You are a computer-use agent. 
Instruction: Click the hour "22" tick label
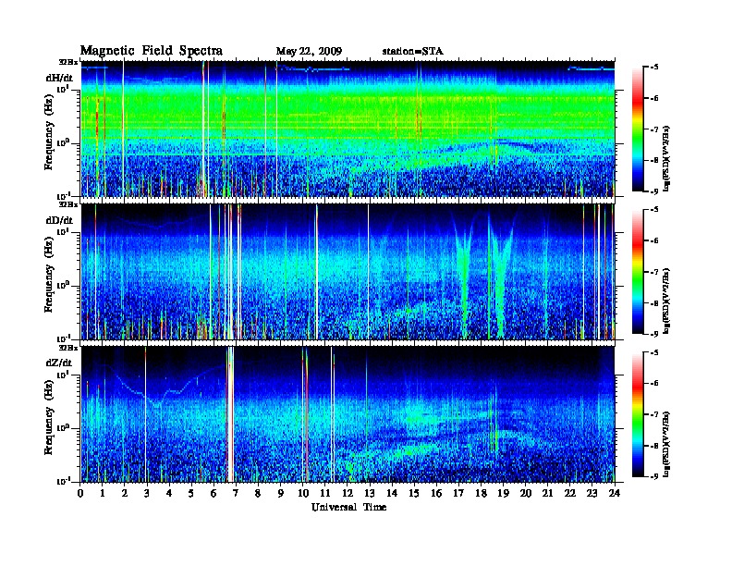pos(570,493)
